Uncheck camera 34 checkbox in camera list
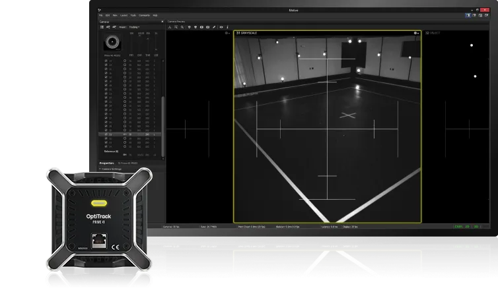Viewport: 498px width, 292px height. (106, 146)
